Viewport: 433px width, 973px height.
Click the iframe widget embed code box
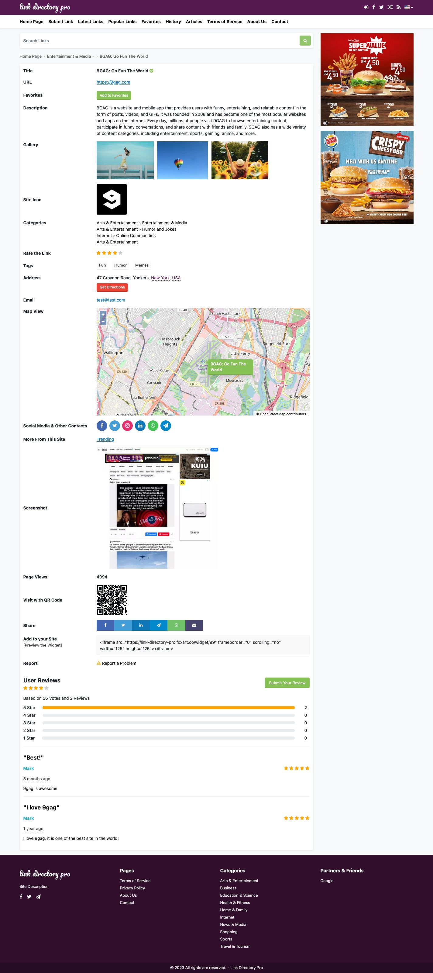point(203,645)
